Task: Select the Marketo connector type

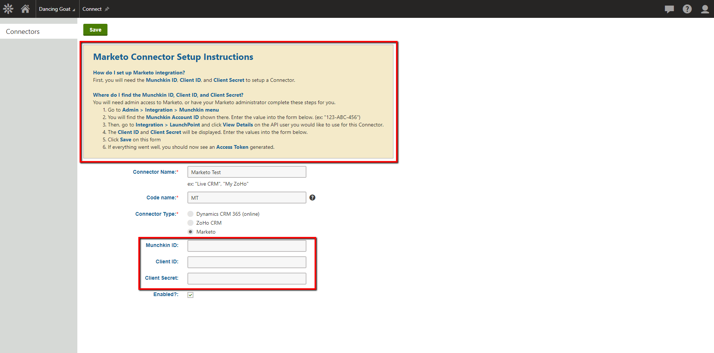Action: [190, 232]
